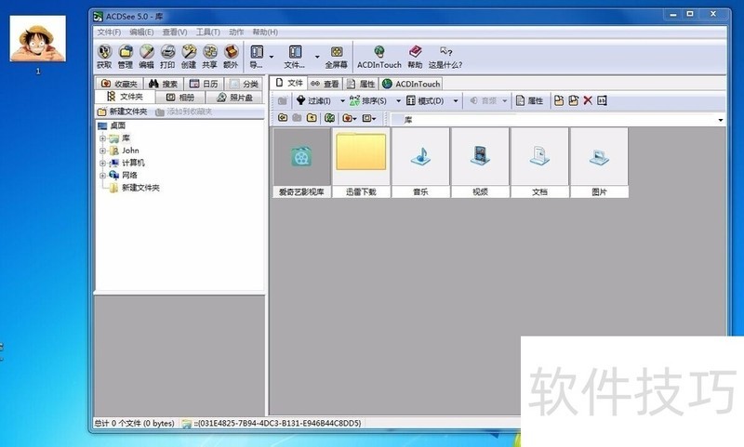The image size is (744, 447).
Task: Click the 创建 (Create) wand icon
Action: (x=189, y=57)
